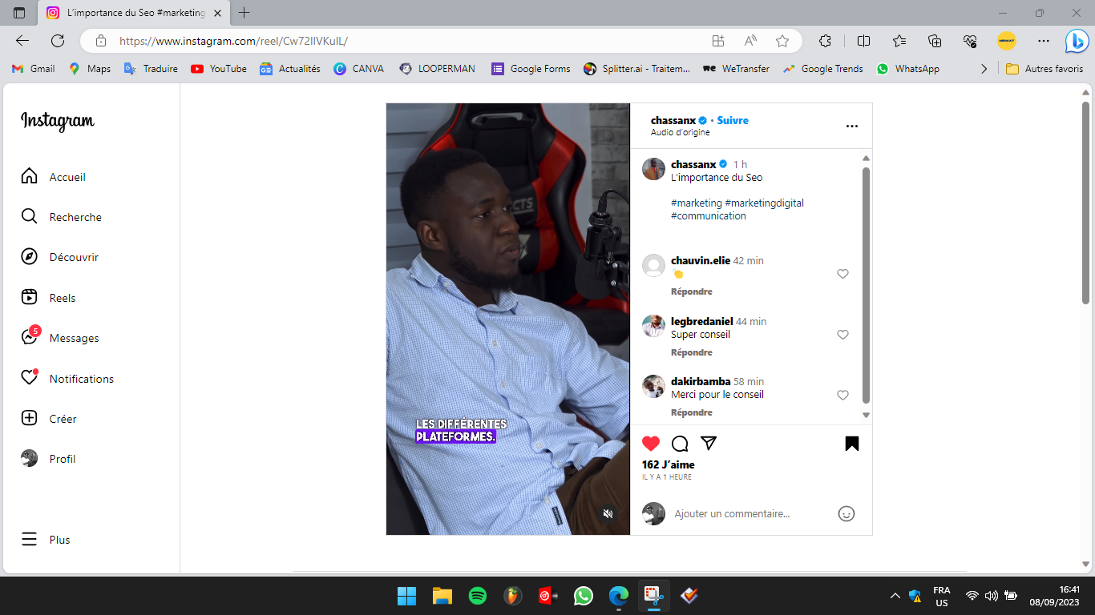Open the Créer plus icon in the sidebar
Viewport: 1095px width, 615px height.
click(29, 418)
